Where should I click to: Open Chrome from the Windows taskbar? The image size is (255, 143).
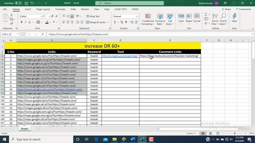coord(124,139)
